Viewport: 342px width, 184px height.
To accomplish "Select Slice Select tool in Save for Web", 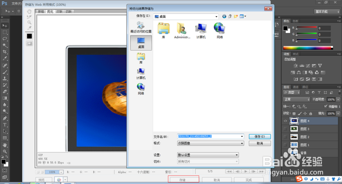I will [29, 17].
